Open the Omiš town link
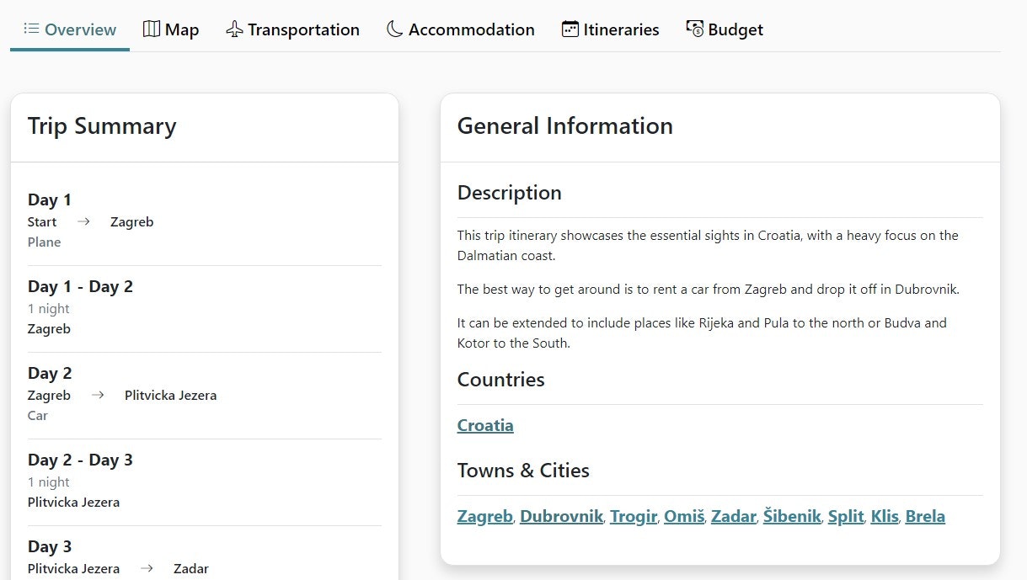Screen dimensions: 1027x580 (683, 516)
